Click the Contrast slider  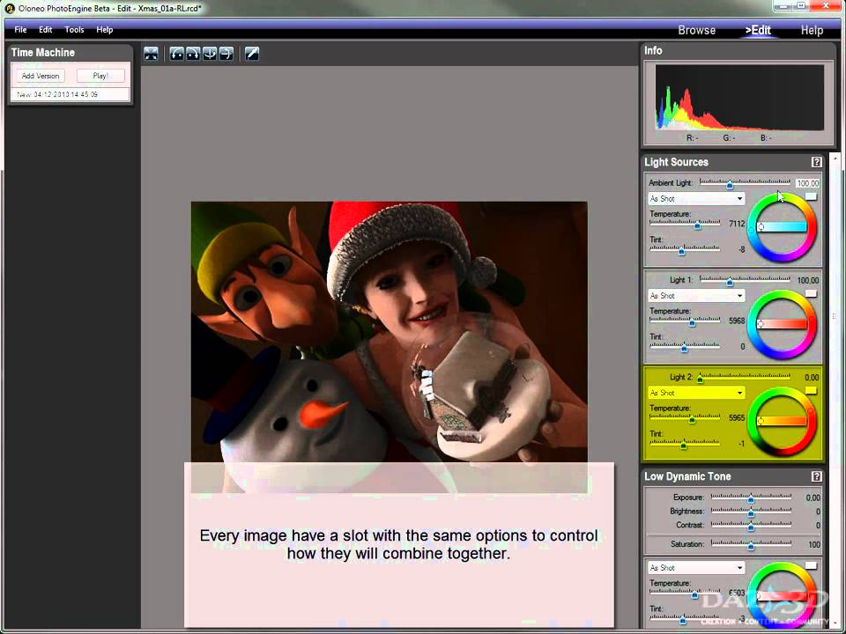(751, 525)
